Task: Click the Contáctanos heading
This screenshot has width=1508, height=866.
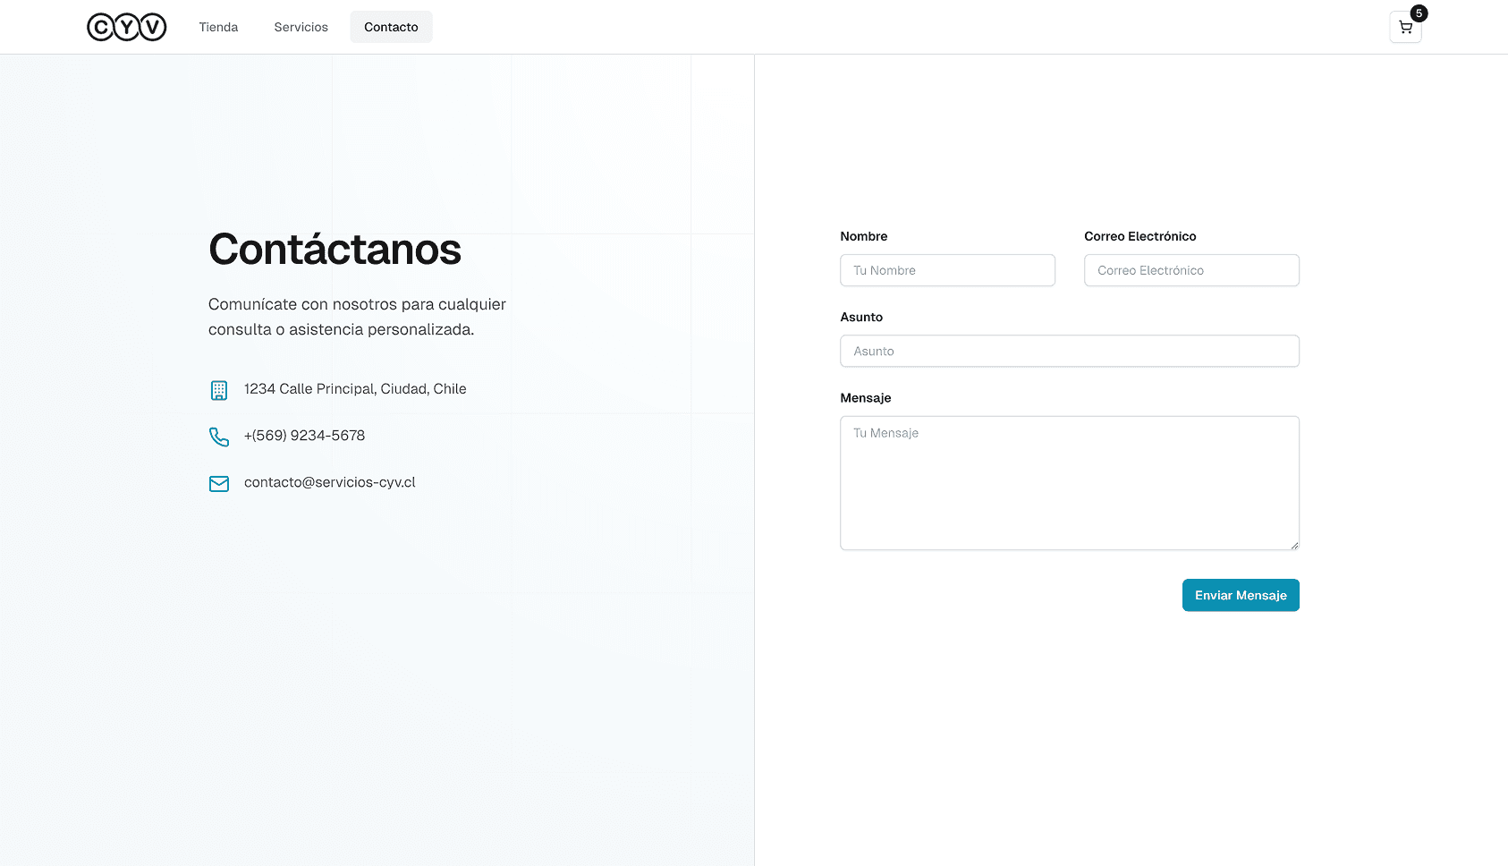Action: pyautogui.click(x=335, y=250)
